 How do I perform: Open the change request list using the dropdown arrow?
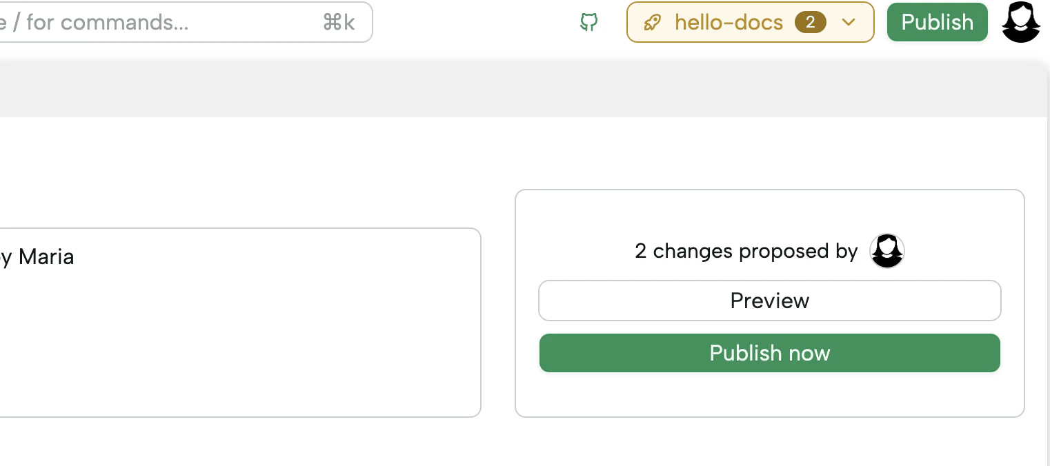point(849,22)
